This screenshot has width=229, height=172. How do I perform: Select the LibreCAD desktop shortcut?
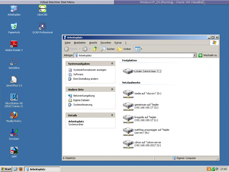coord(42,11)
